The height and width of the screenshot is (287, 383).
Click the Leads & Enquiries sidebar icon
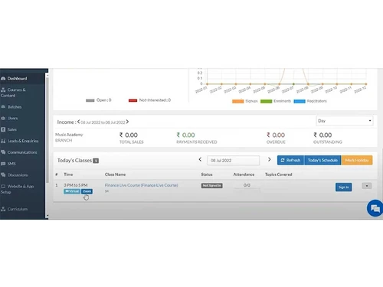(x=3, y=141)
